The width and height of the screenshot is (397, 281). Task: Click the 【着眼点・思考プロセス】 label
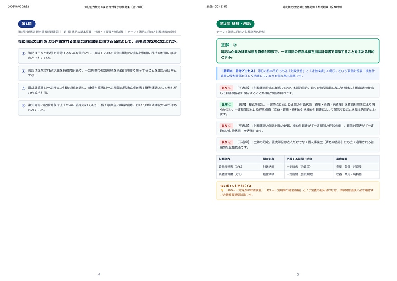click(x=238, y=71)
